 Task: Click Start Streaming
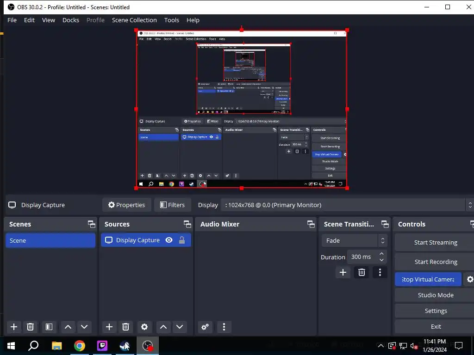point(435,242)
